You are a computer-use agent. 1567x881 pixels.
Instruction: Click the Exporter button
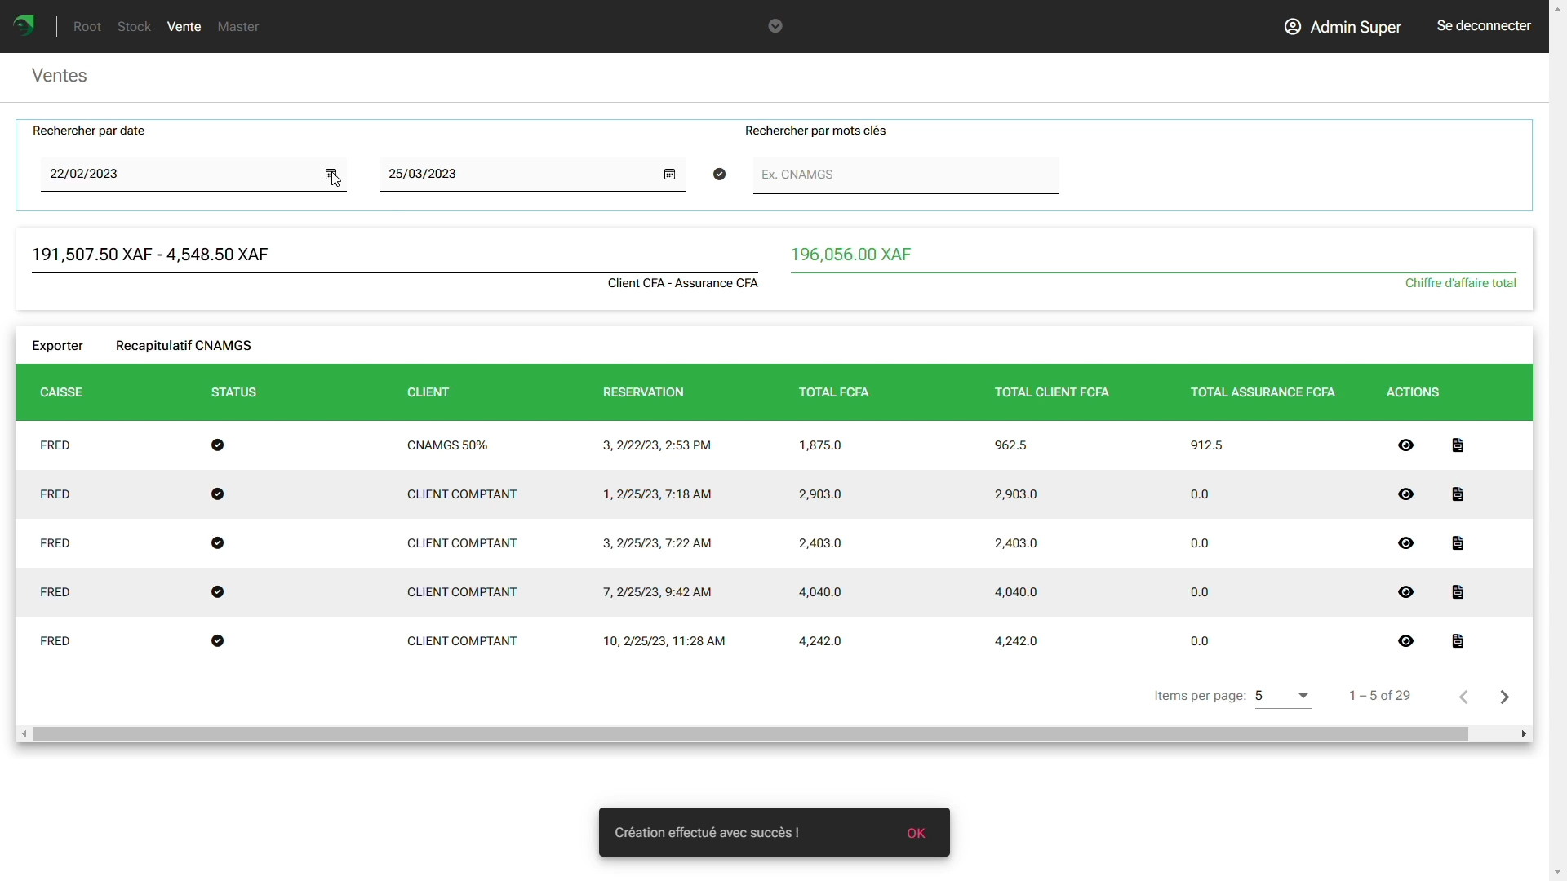[x=57, y=346]
